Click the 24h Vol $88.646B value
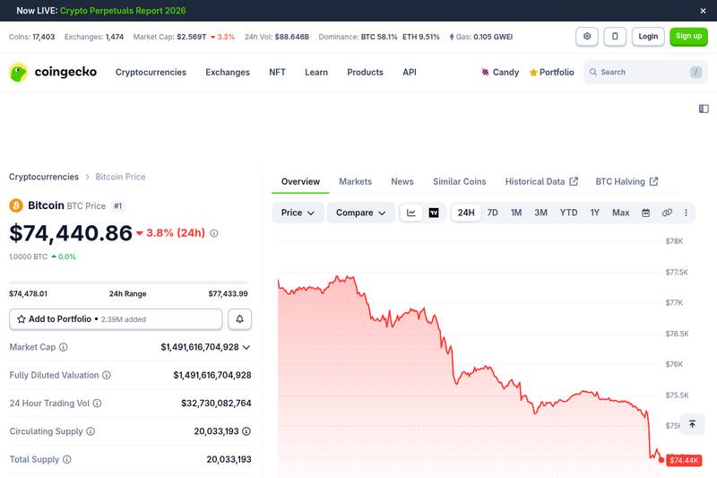The height and width of the screenshot is (478, 717). (292, 37)
